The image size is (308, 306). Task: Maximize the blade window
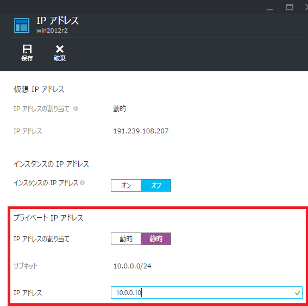click(290, 7)
